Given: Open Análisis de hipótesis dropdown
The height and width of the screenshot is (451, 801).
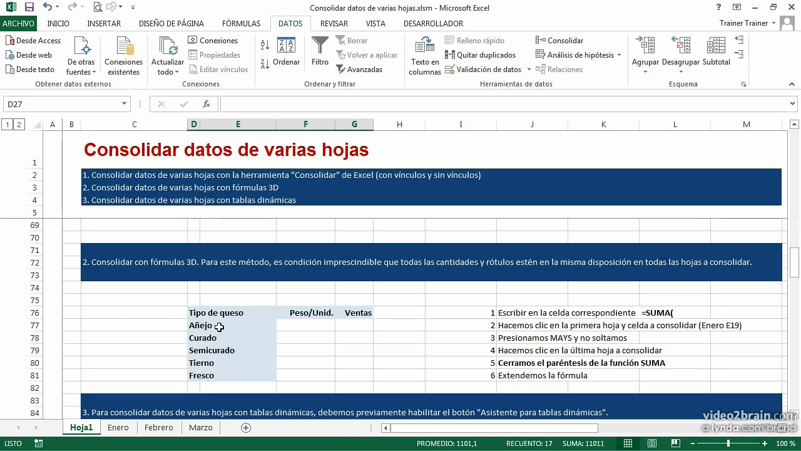Looking at the screenshot, I should coord(619,55).
